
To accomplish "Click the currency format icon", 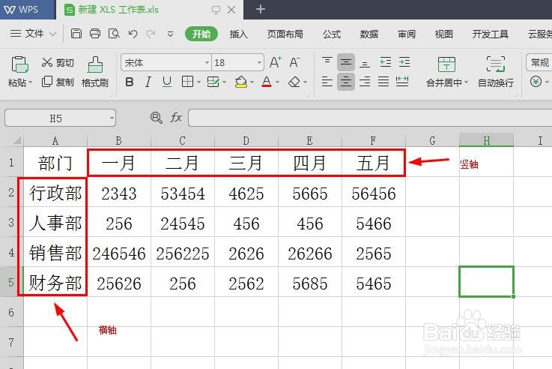I will click(x=536, y=82).
